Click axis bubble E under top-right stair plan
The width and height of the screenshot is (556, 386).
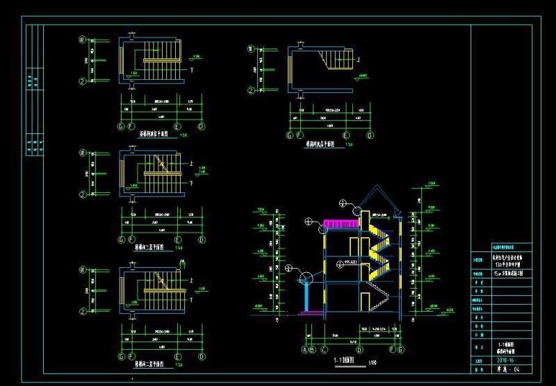(345, 135)
